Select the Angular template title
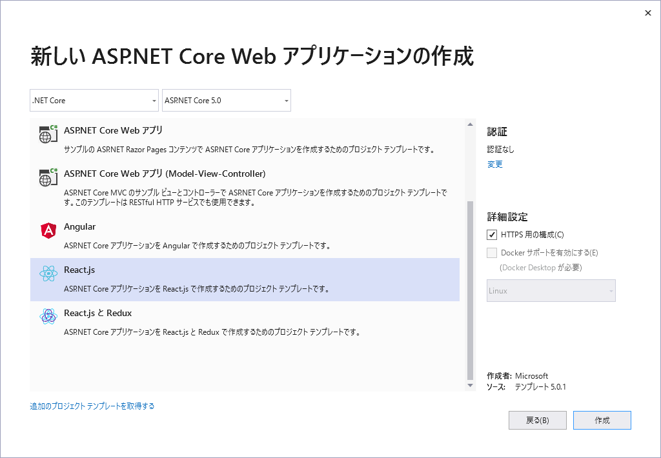The height and width of the screenshot is (458, 661). point(79,226)
